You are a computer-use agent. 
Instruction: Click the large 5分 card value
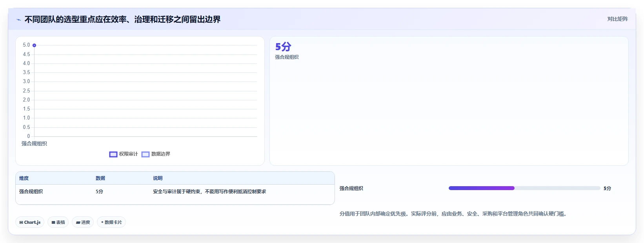(283, 47)
